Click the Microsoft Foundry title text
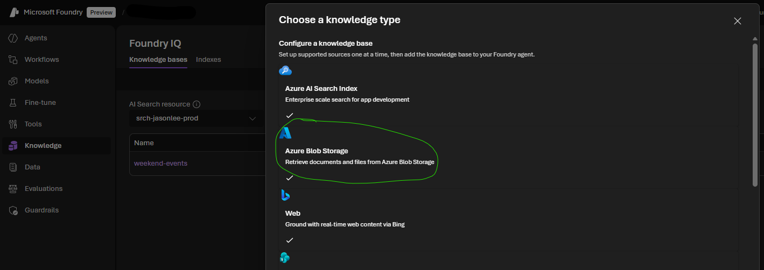The width and height of the screenshot is (764, 270). coord(53,12)
